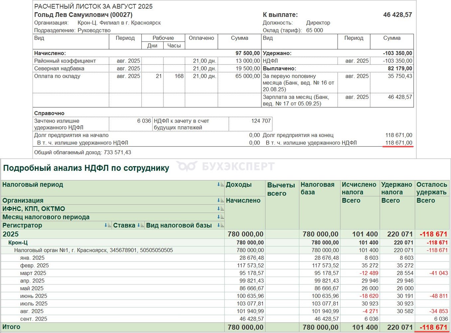Click sort icon in Организация header row
Viewport: 451px width, 333px height.
[220, 200]
